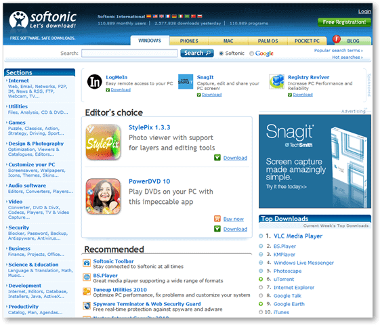This screenshot has width=380, height=325.
Task: Click the LogMeIn green download icon
Action: [108, 90]
